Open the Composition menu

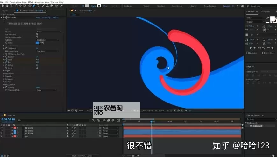15,2
